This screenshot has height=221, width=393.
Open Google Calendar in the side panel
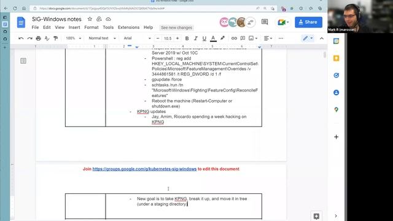pyautogui.click(x=336, y=41)
